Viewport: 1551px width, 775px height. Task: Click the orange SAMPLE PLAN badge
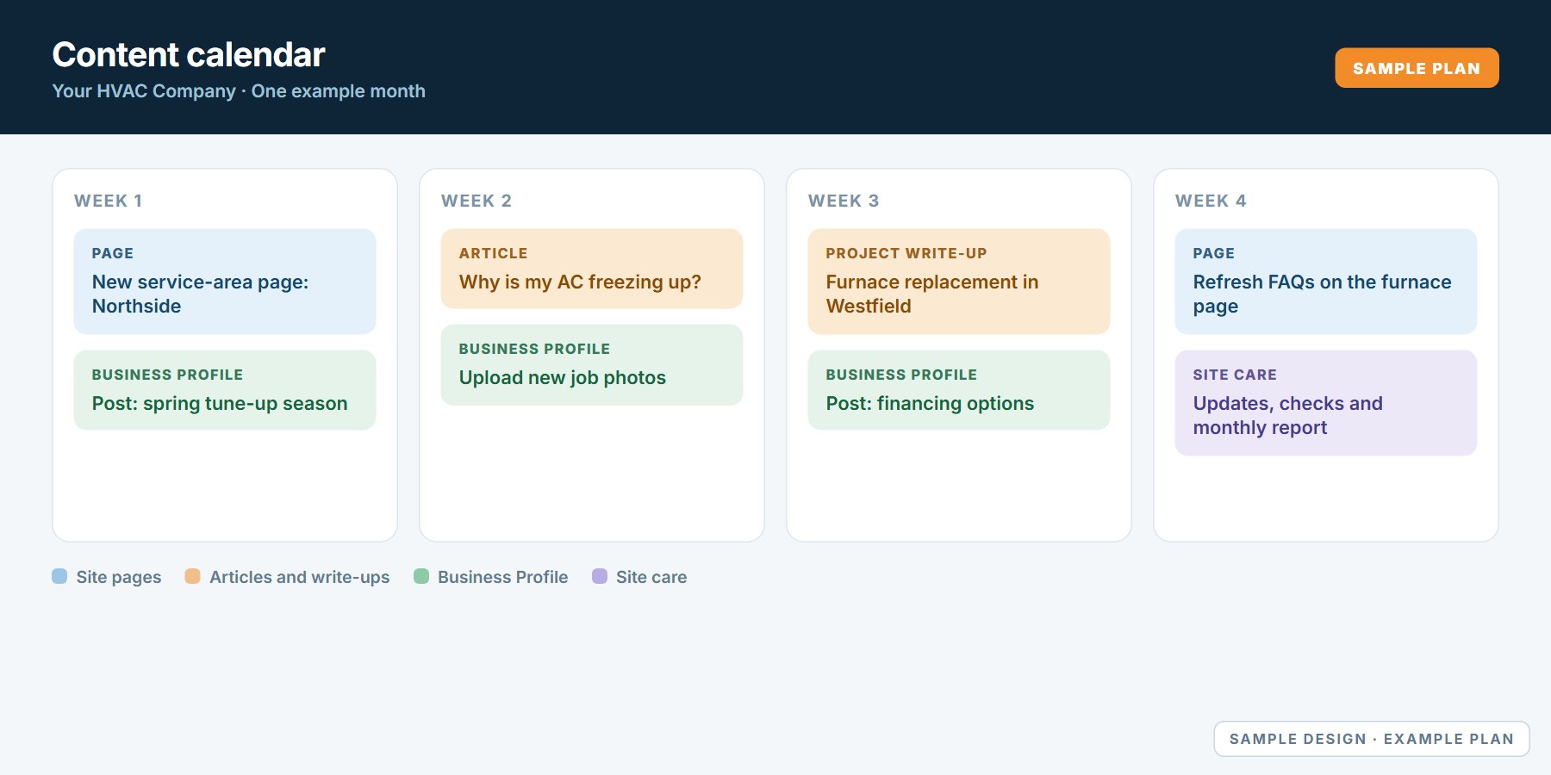(x=1417, y=68)
